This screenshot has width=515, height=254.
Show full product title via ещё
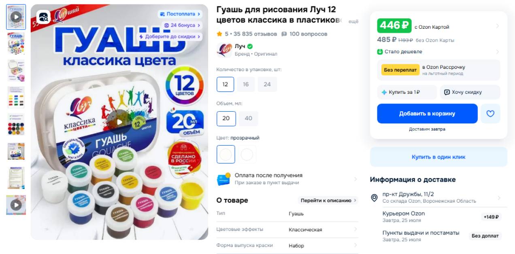pyautogui.click(x=353, y=21)
